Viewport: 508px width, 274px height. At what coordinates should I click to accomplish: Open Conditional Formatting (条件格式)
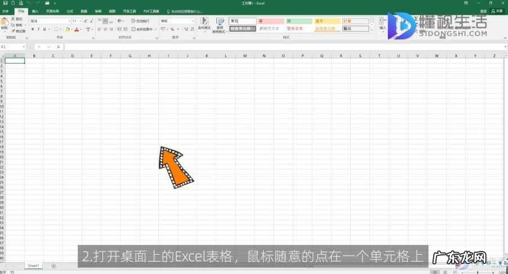click(x=204, y=24)
